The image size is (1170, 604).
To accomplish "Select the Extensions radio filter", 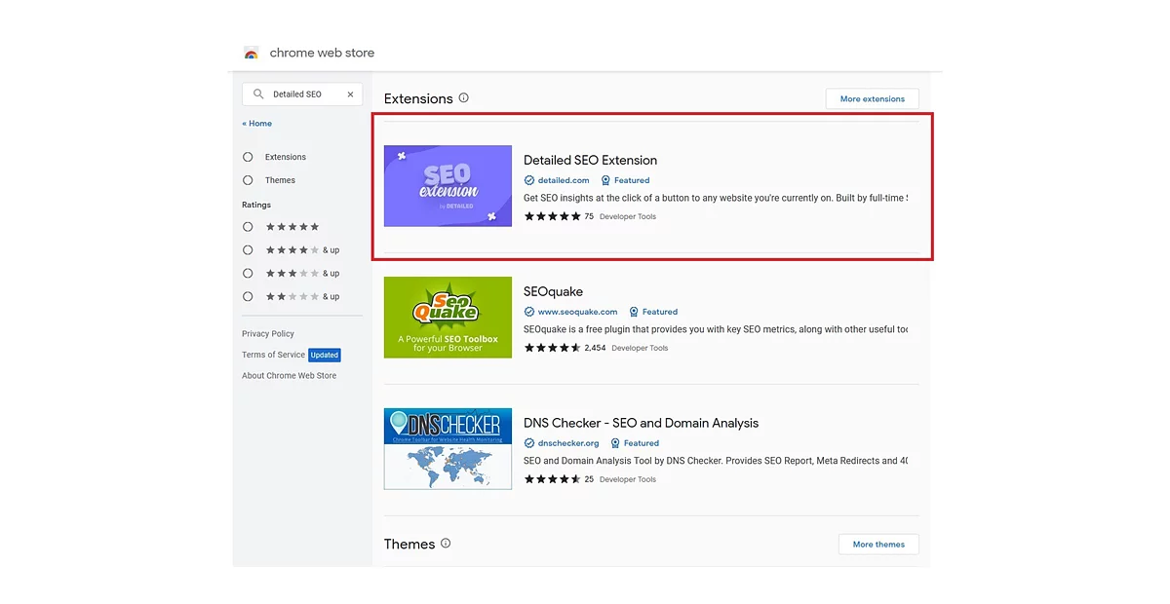I will (x=248, y=157).
